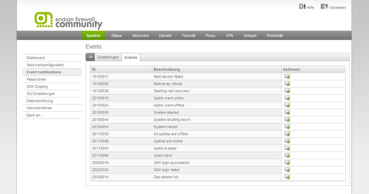Open Datensicherung in the sidebar
This screenshot has width=369, height=194.
pyautogui.click(x=40, y=101)
